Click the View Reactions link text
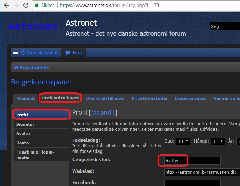The height and width of the screenshot is (186, 240). click(43, 52)
